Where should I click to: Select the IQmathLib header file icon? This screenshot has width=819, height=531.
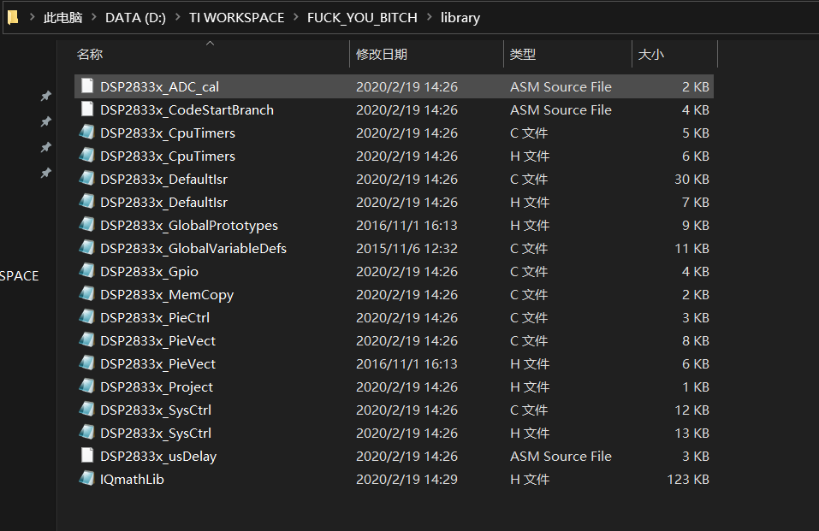86,479
